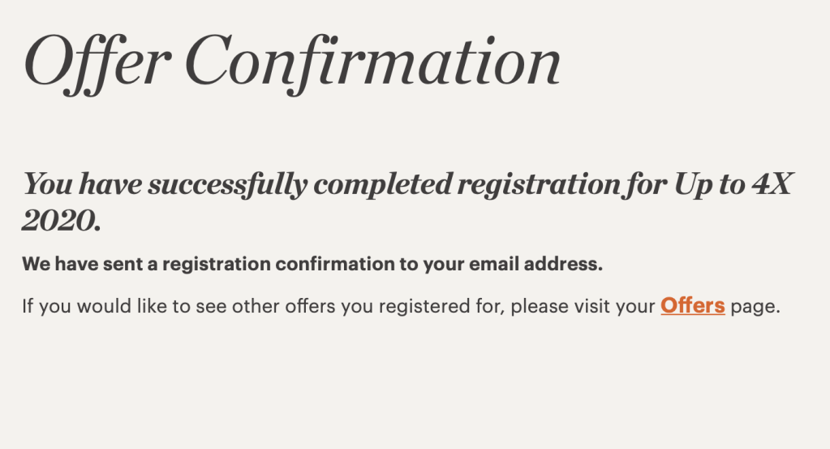The image size is (830, 449).
Task: Click the "2020." text in the subheading
Action: (62, 220)
